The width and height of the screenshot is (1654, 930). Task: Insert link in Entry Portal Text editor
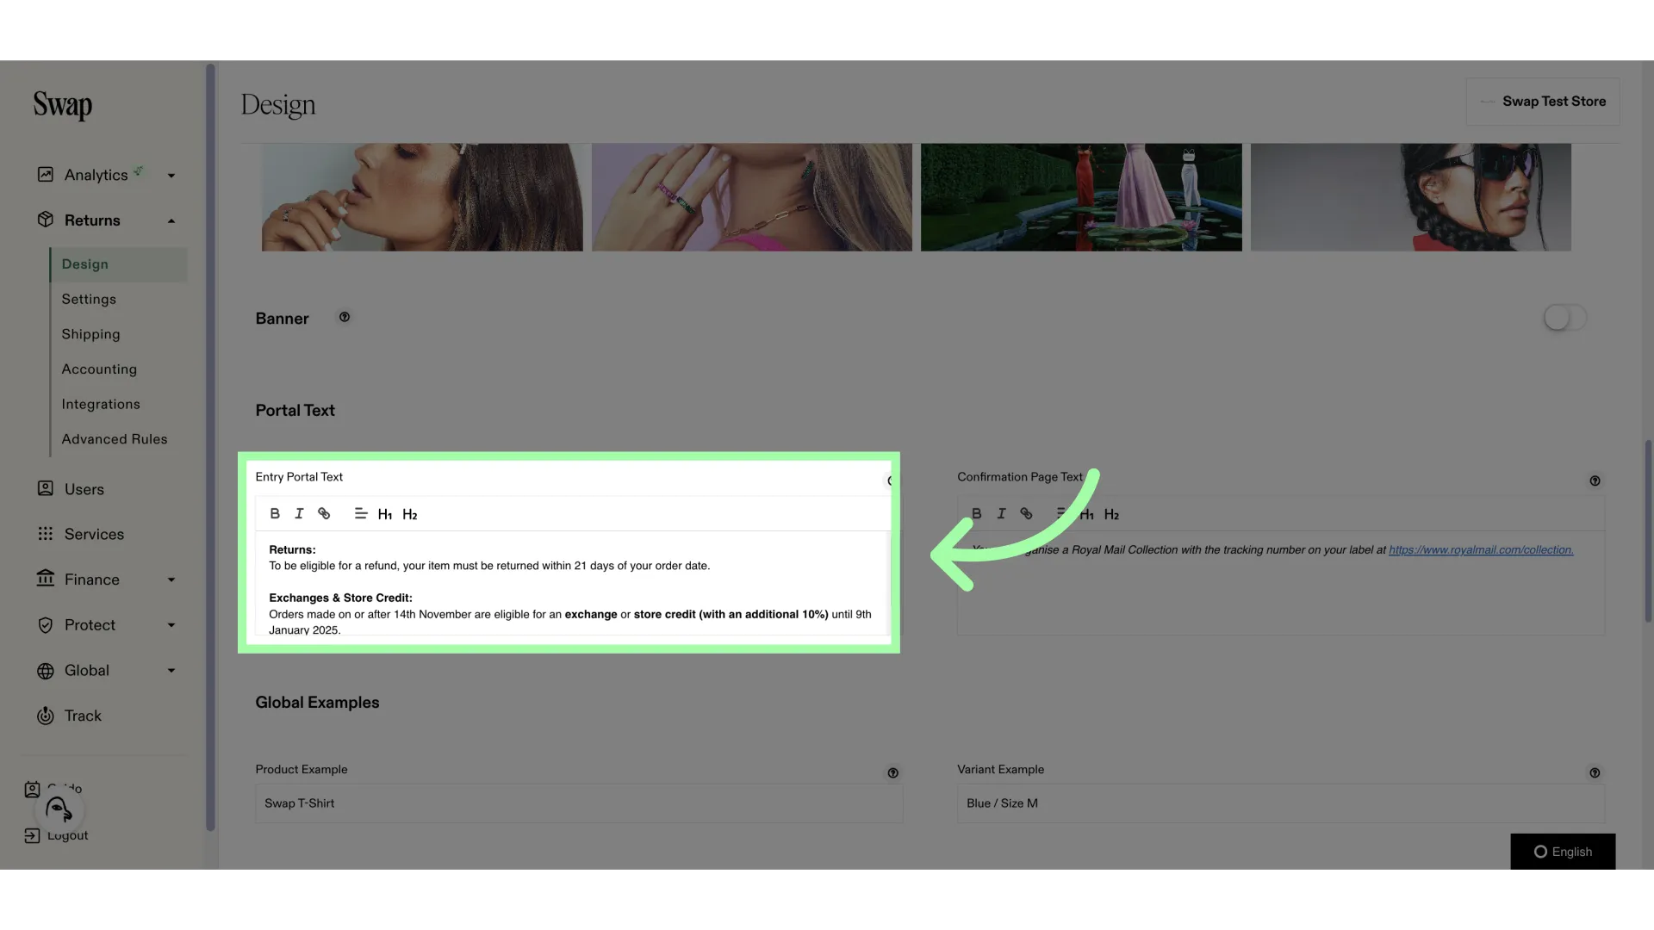point(324,513)
